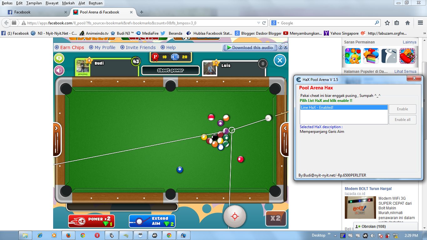427x240 pixels.
Task: Switch to the Facebook tab
Action: [37, 12]
